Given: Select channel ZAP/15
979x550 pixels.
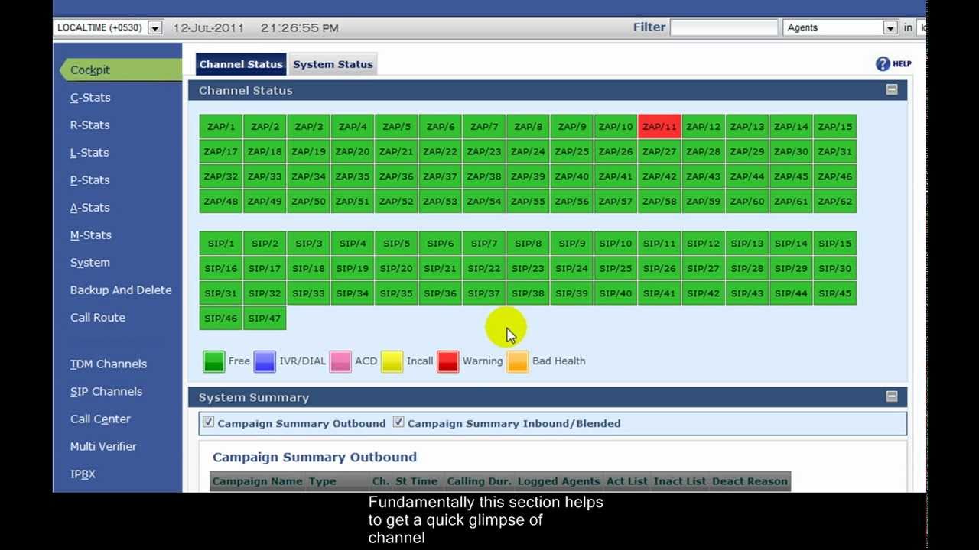Looking at the screenshot, I should point(835,126).
